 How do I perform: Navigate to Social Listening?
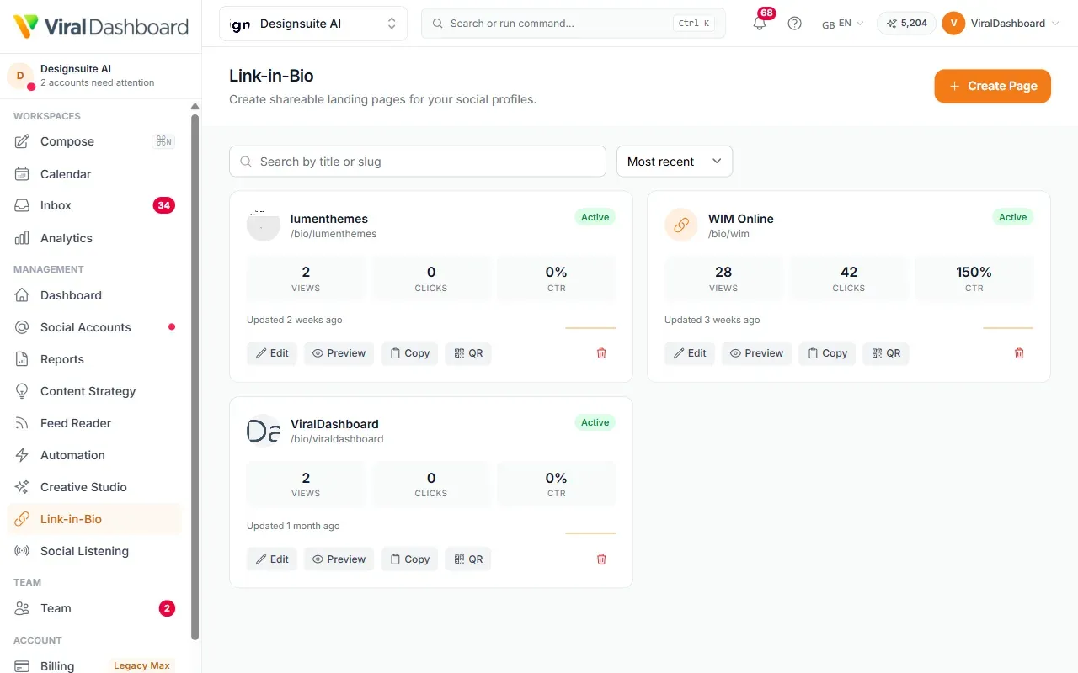click(94, 551)
